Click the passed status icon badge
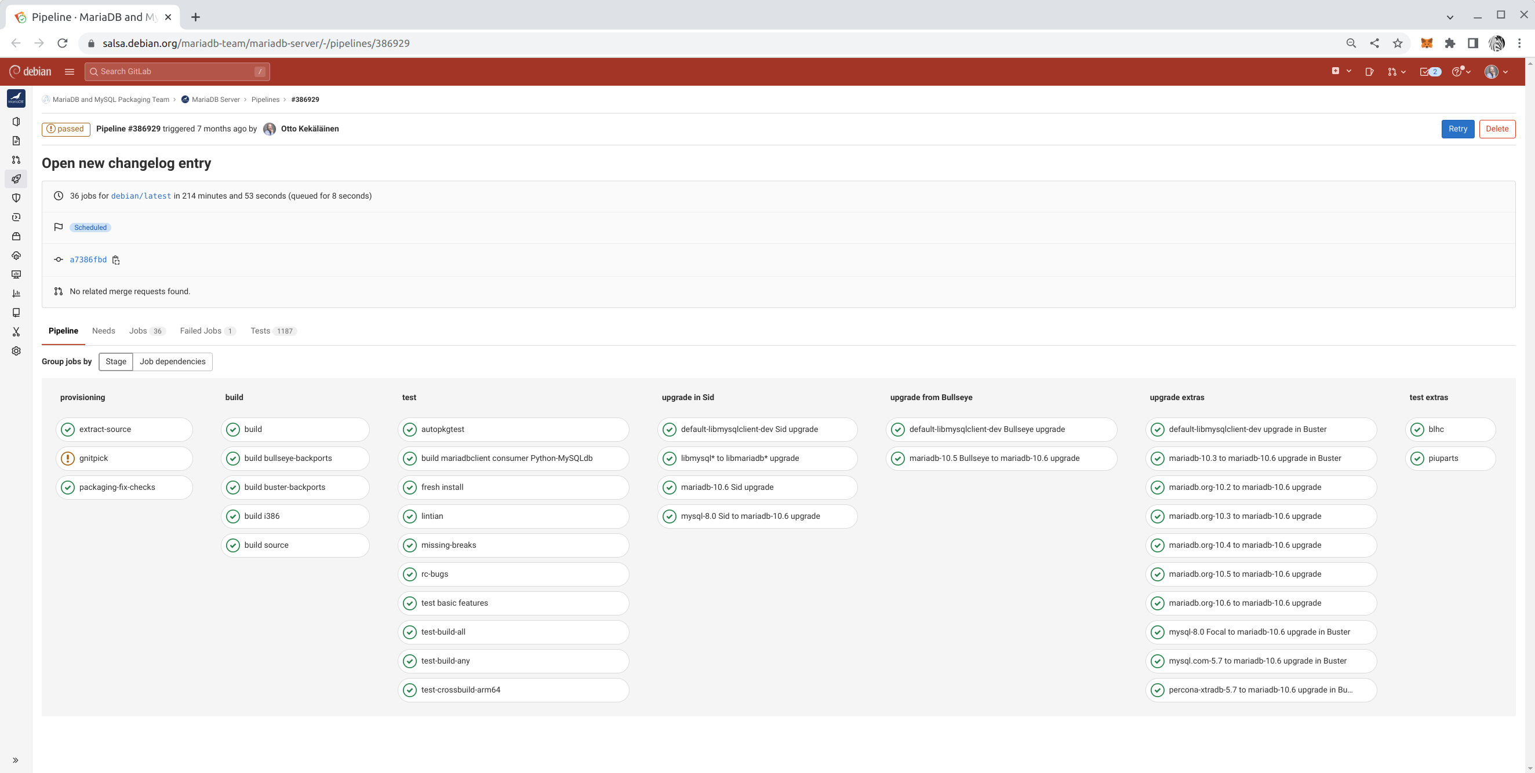Image resolution: width=1535 pixels, height=773 pixels. tap(64, 128)
